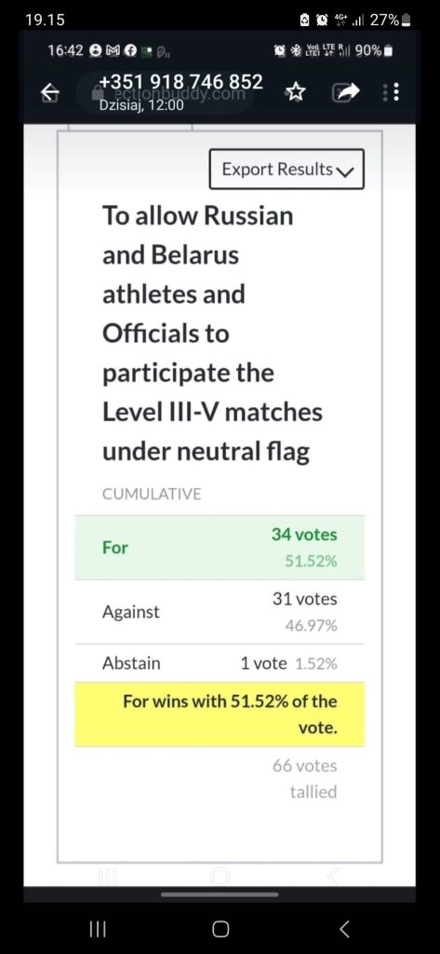
Task: Mark the image with the star icon
Action: point(296,92)
